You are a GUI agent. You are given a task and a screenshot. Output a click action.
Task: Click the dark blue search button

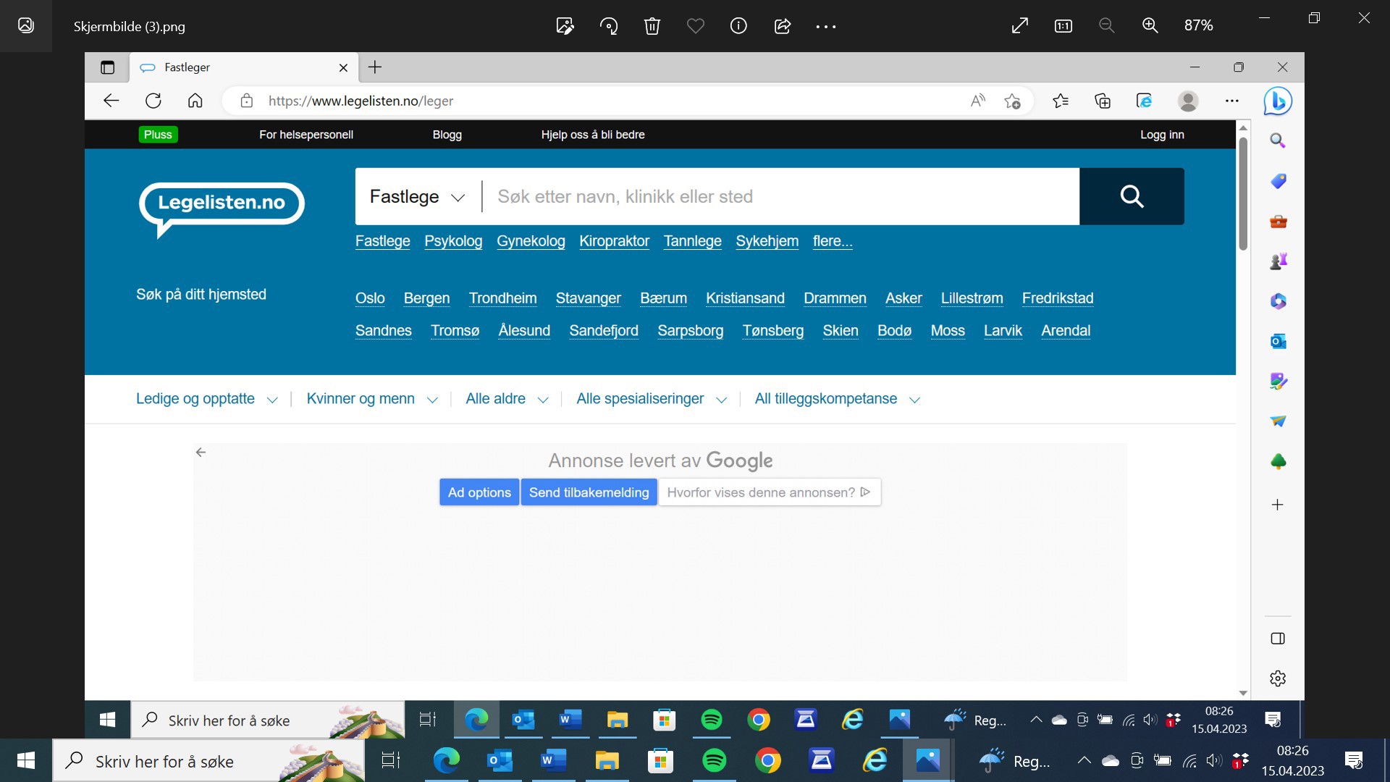pos(1131,196)
